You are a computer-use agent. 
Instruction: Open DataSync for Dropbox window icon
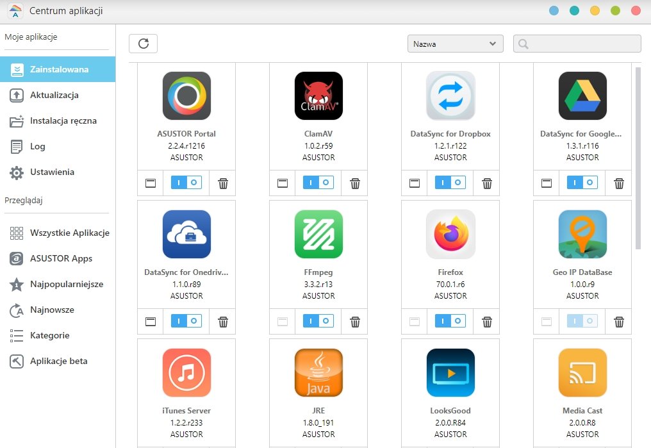(x=415, y=183)
